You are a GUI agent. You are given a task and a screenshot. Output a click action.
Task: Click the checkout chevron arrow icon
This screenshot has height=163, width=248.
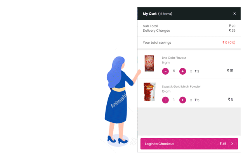pyautogui.click(x=232, y=144)
